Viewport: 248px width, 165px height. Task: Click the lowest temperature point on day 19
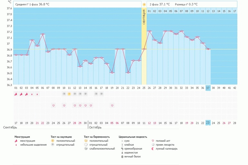pyautogui.click(x=112, y=73)
